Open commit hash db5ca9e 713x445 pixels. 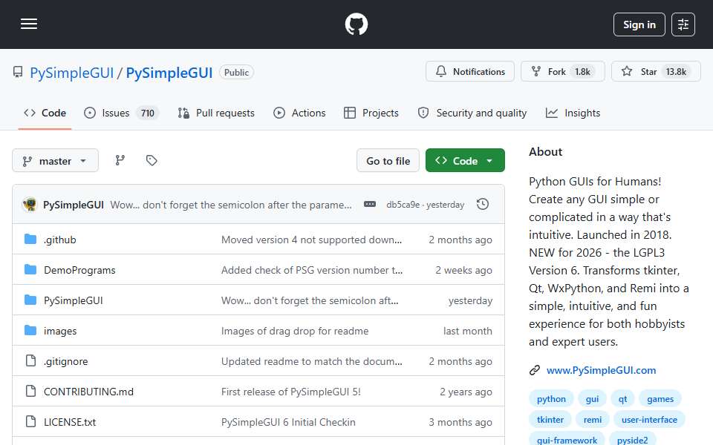coord(403,205)
